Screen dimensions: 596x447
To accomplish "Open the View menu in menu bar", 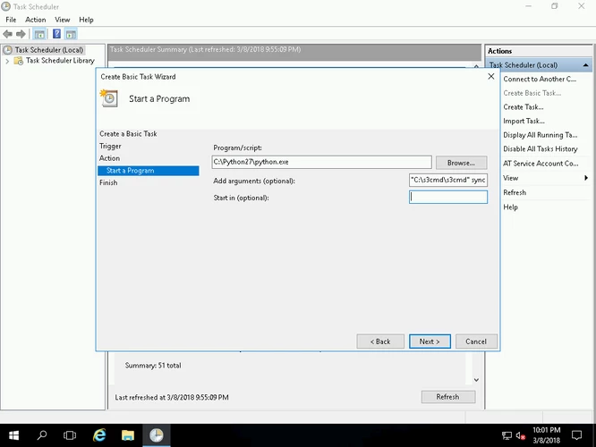I will coord(63,20).
